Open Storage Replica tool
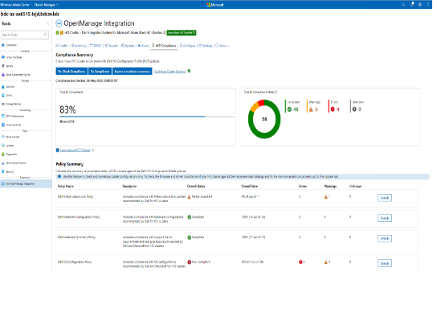Image resolution: width=437 pixels, height=317 pixels. tap(11, 104)
